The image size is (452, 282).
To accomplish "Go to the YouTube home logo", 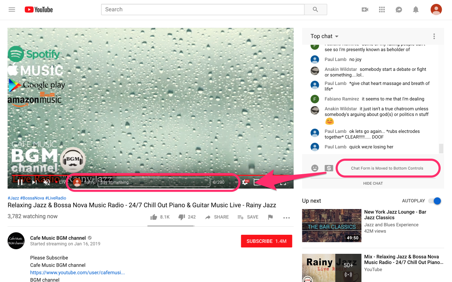I will tap(39, 10).
